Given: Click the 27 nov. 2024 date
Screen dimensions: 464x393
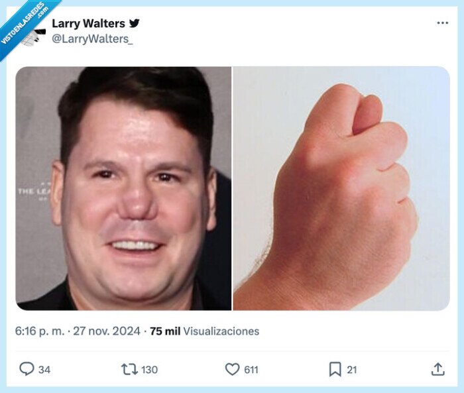Looking at the screenshot, I should point(107,331).
